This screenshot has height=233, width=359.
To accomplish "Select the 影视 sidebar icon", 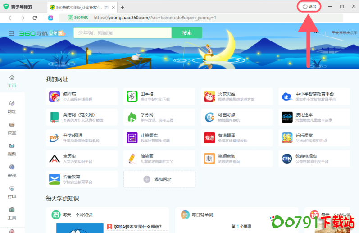I will (x=12, y=170).
